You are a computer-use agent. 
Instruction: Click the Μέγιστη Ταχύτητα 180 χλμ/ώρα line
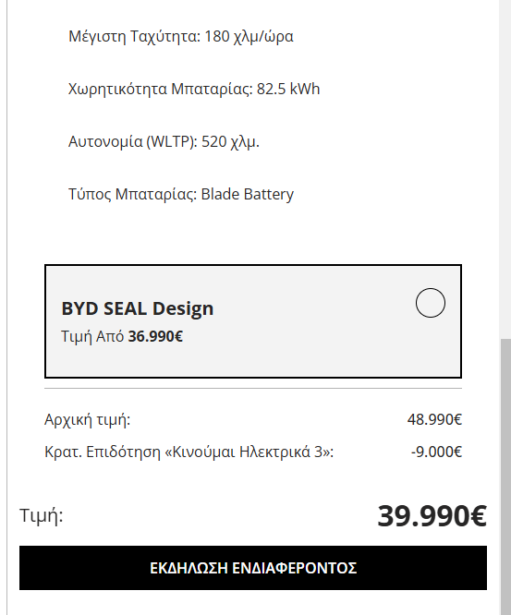181,37
